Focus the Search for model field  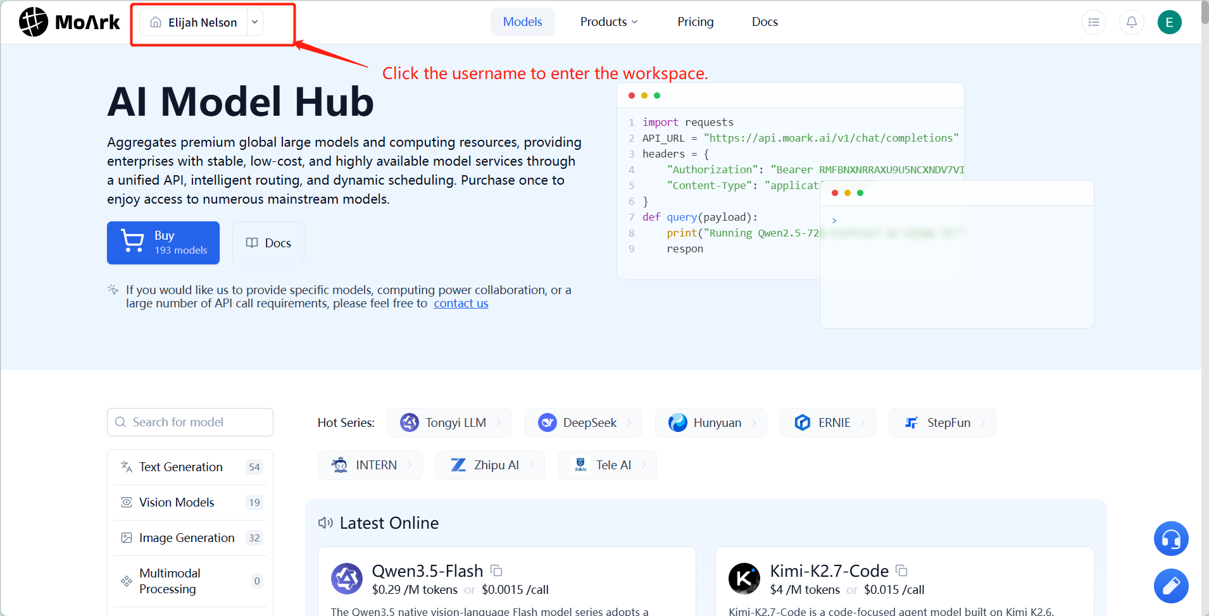(x=190, y=422)
